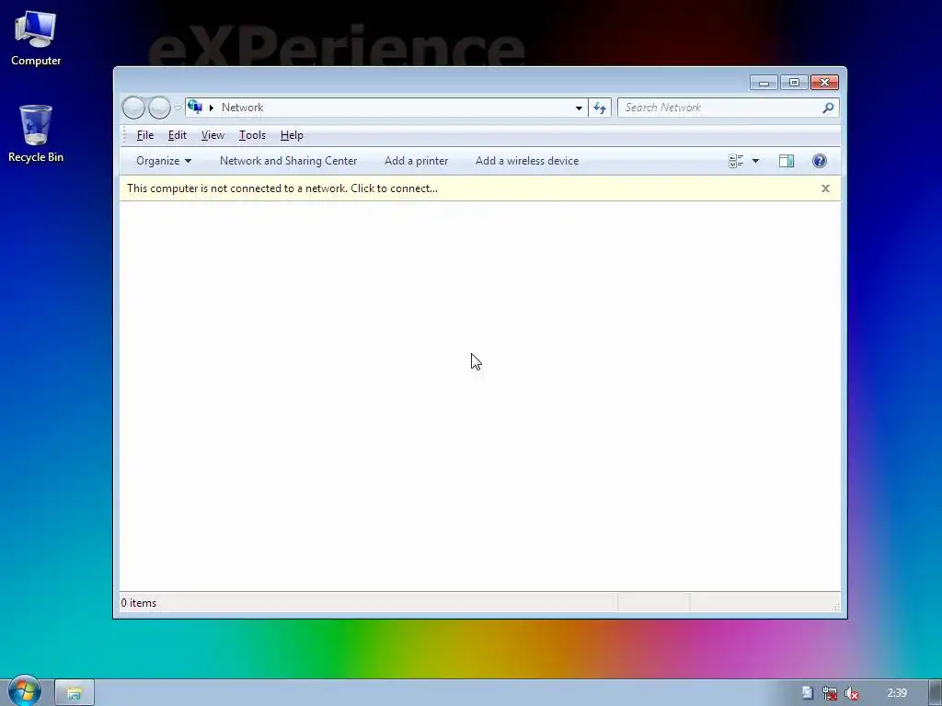Screen dimensions: 942x706
Task: Click the Show desktop strip
Action: tap(936, 693)
